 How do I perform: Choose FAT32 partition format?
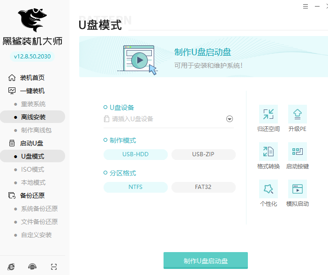point(203,187)
